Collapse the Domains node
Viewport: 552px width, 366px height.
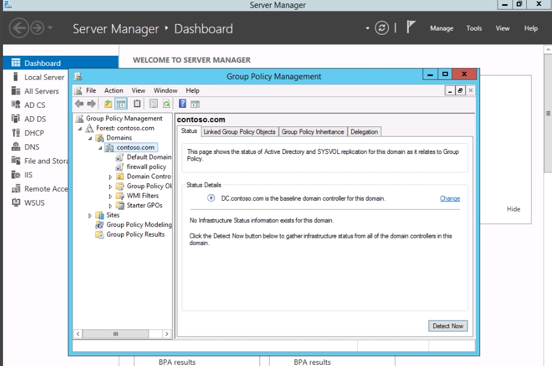click(x=90, y=138)
